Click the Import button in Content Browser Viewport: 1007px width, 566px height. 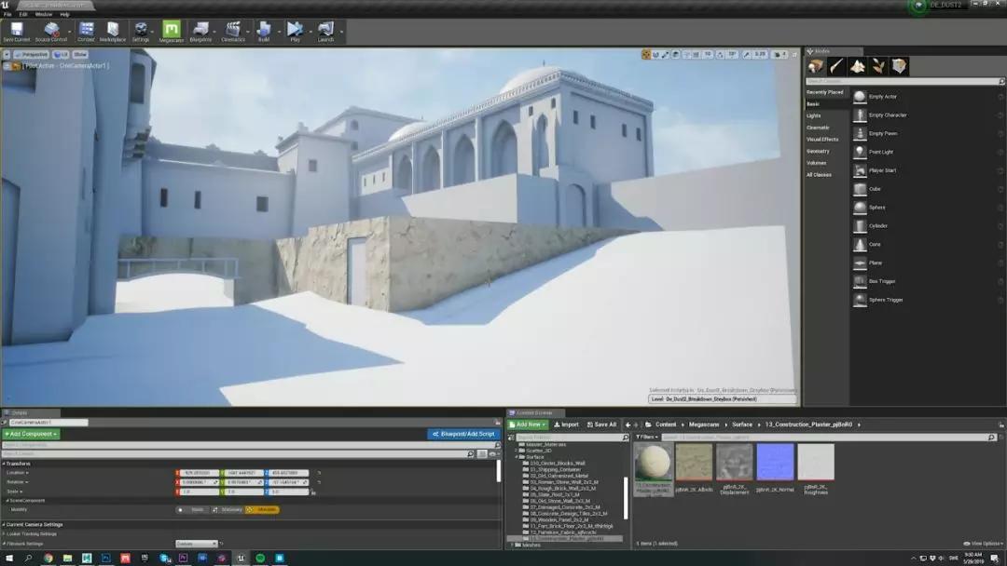566,424
